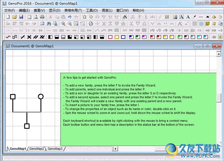The image size is (224, 161).
Task: Apply the four-quadrant checkered square symbol
Action: 89,37
